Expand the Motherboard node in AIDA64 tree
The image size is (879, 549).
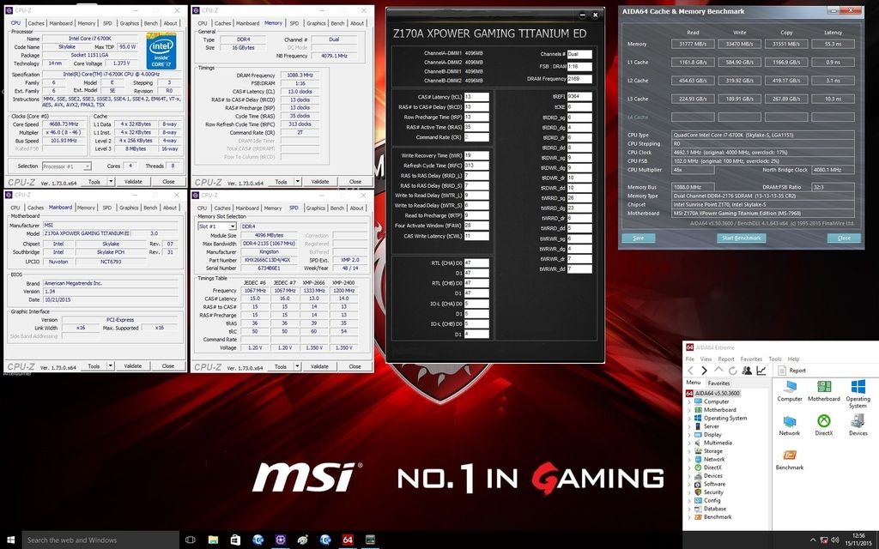tap(689, 410)
